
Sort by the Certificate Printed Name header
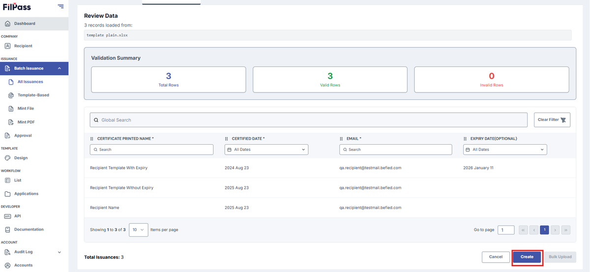tap(125, 139)
